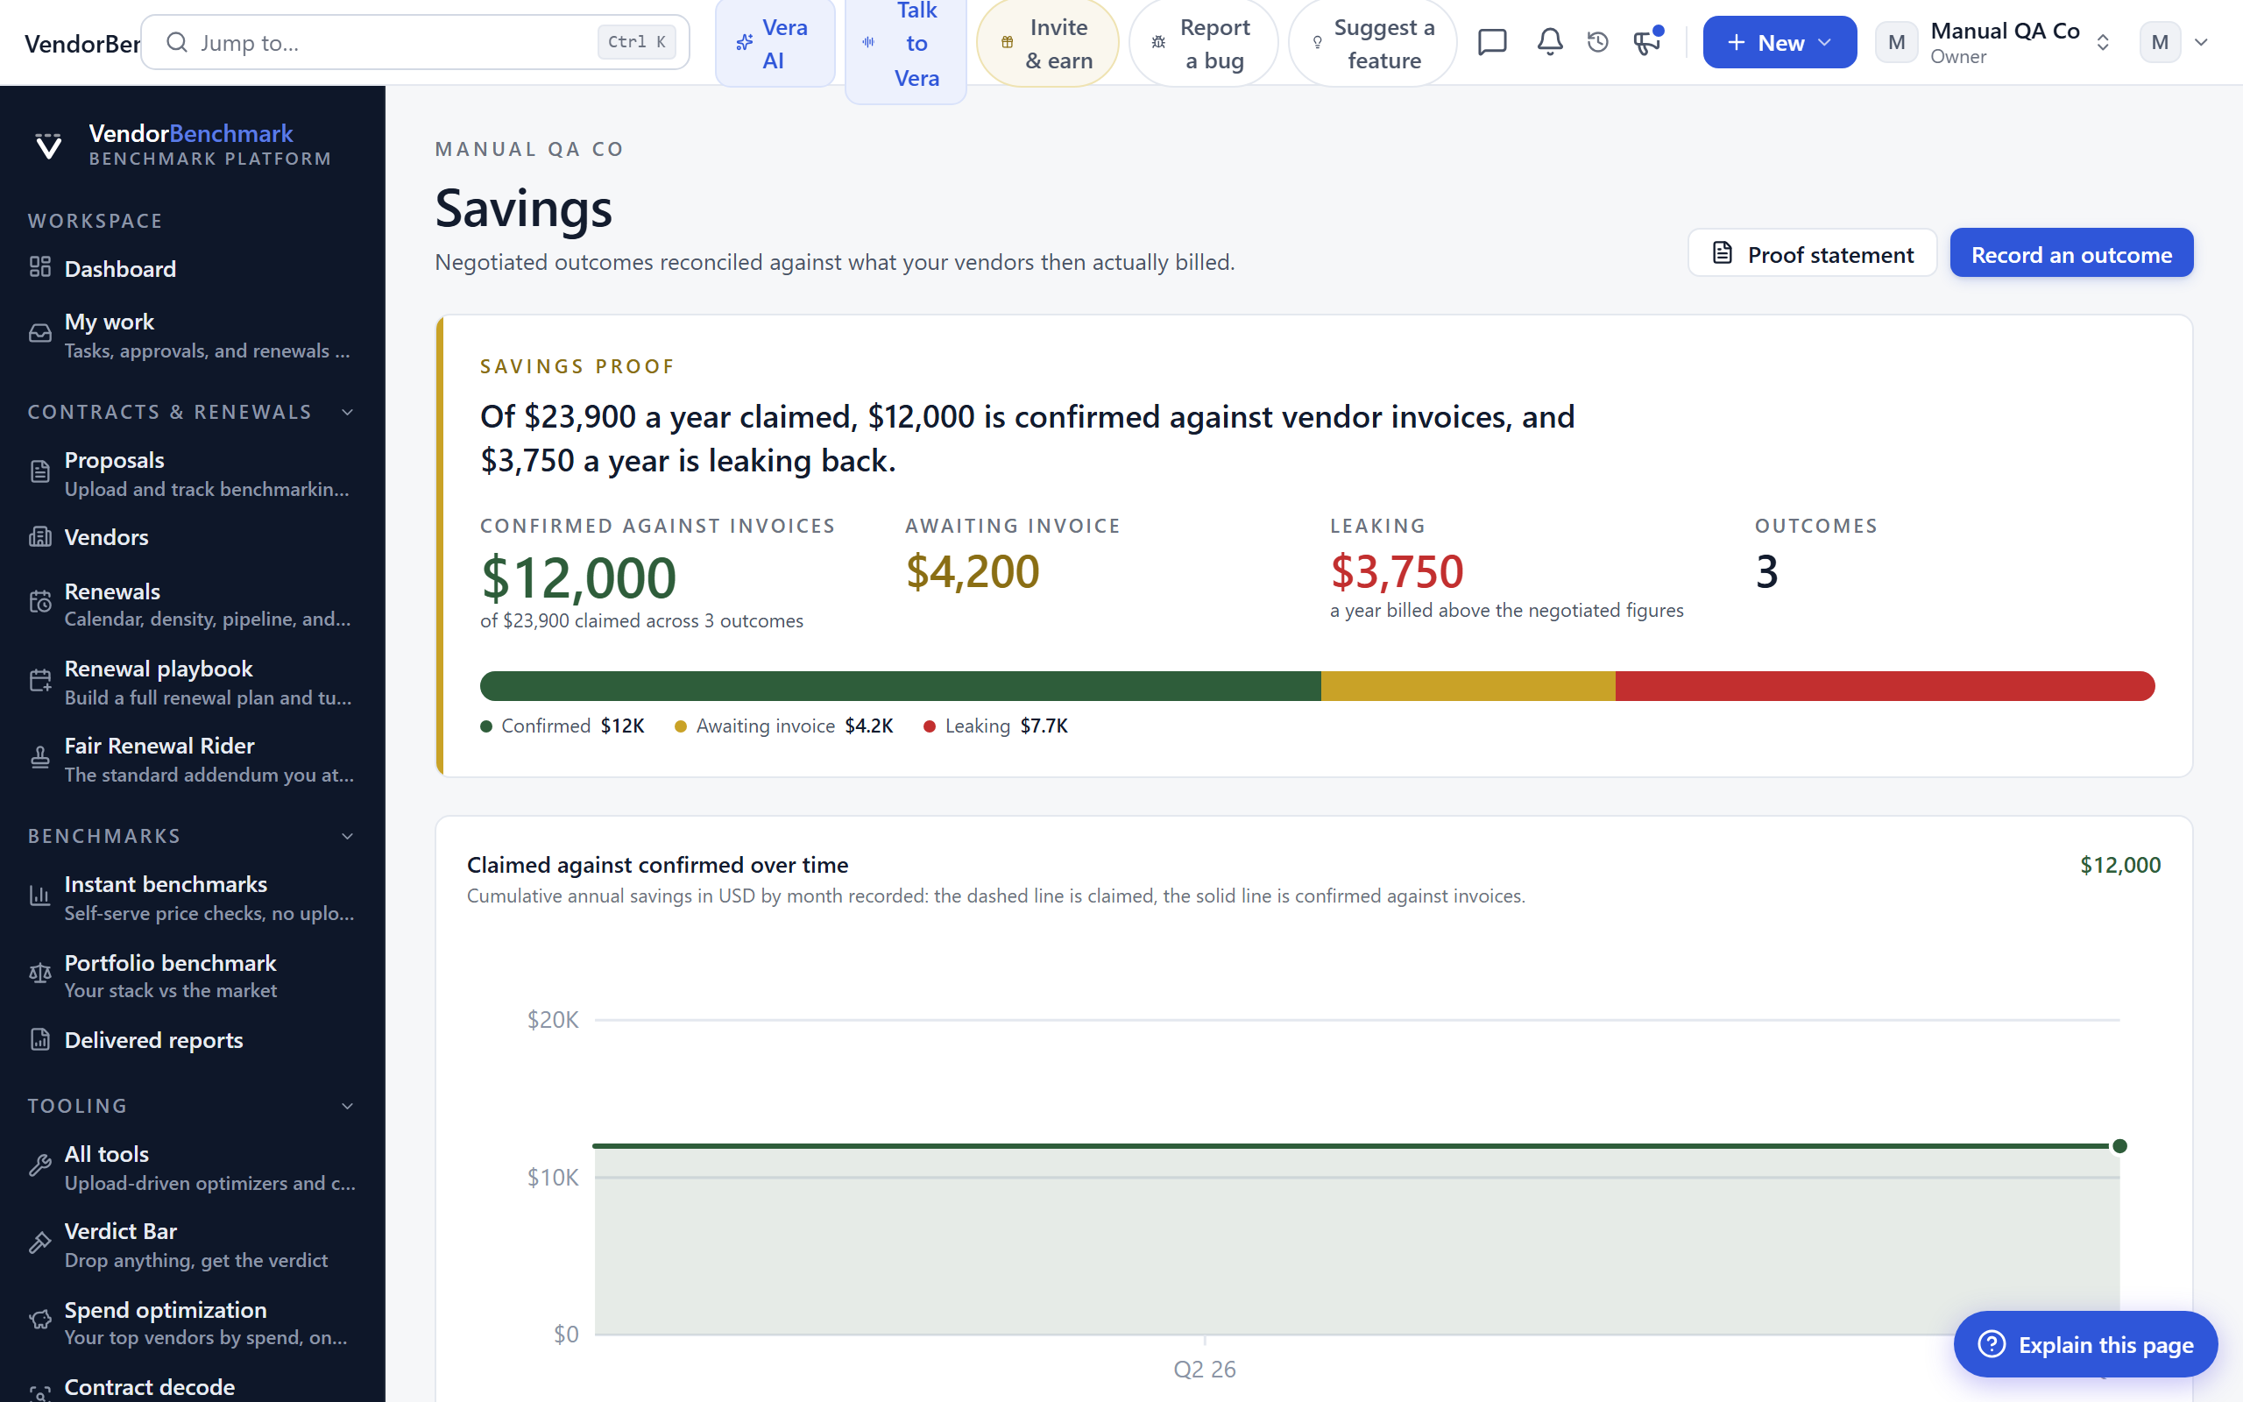Image resolution: width=2243 pixels, height=1402 pixels.
Task: Click Record an outcome
Action: click(2070, 253)
